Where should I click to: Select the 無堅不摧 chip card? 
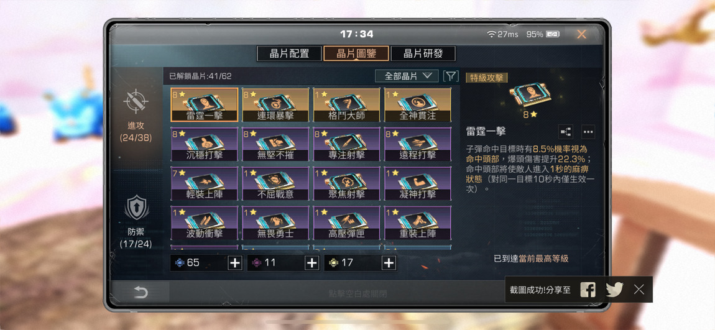275,144
